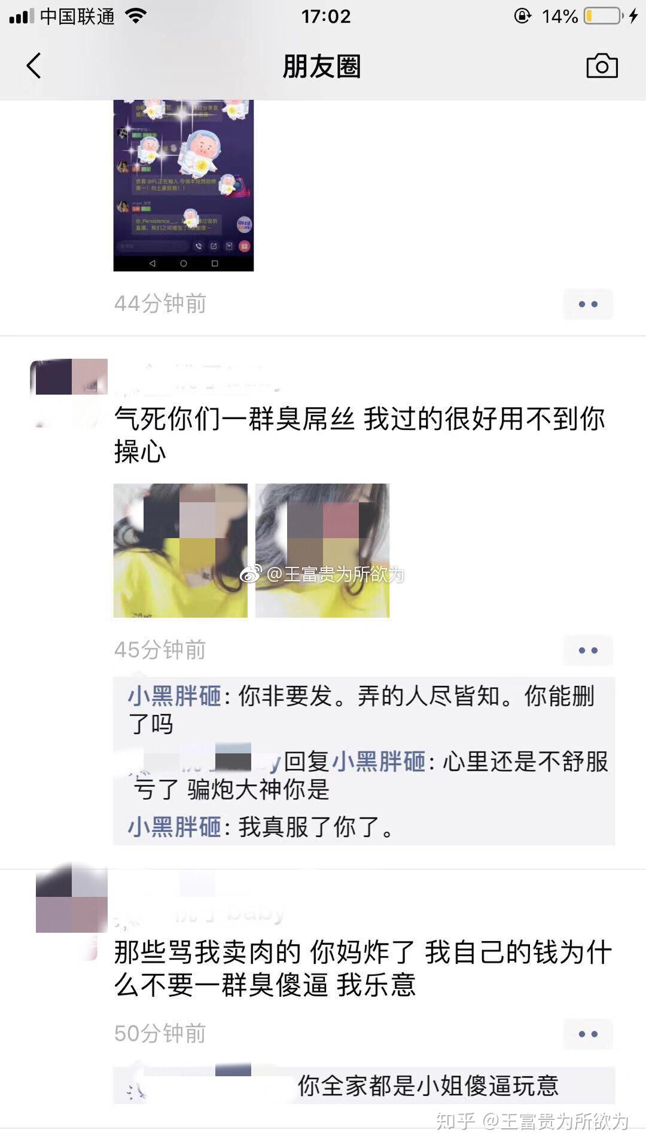
Task: Open the second yellow shirt photo
Action: (x=322, y=551)
